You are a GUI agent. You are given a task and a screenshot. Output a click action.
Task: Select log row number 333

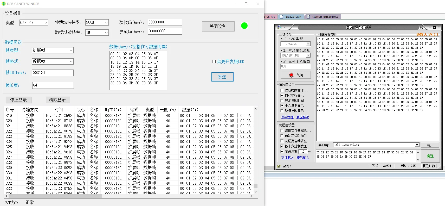129,188
